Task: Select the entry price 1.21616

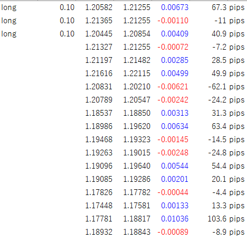Action: (99, 73)
